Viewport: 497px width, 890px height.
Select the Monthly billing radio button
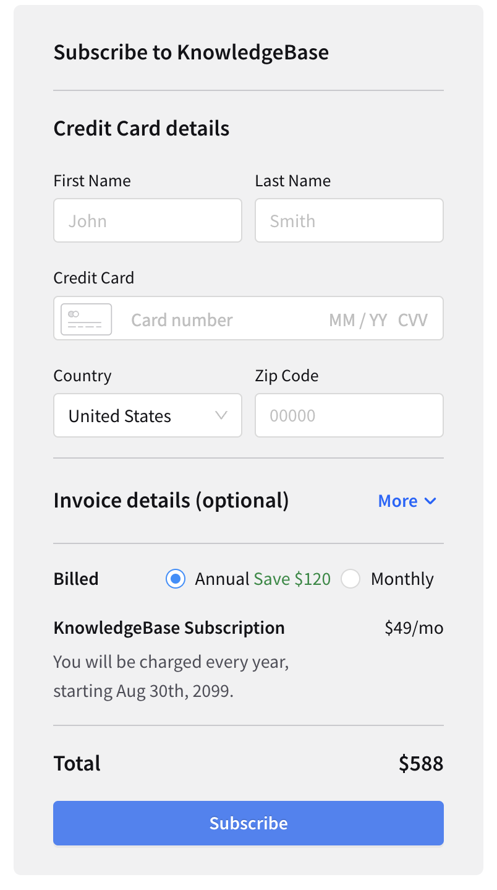[x=350, y=579]
